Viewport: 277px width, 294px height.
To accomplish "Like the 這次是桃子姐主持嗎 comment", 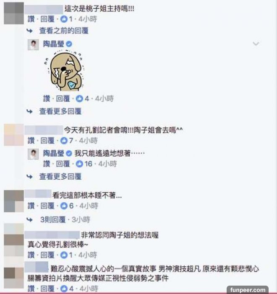I will coord(31,19).
